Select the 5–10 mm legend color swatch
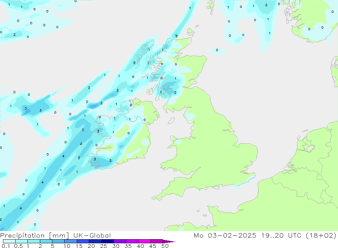Screen dimensions: 338x248 point(58,241)
